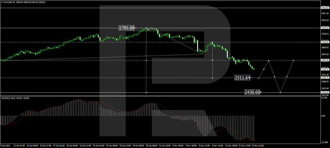Select the XAUUSD,H4 chart title text
The image size is (330, 148).
coord(9,2)
